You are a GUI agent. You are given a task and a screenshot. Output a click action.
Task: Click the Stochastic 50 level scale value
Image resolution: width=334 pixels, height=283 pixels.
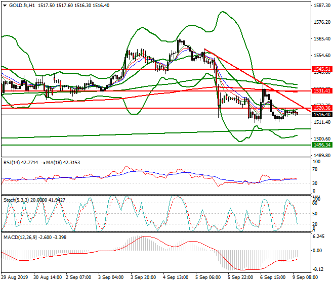pyautogui.click(x=315, y=214)
